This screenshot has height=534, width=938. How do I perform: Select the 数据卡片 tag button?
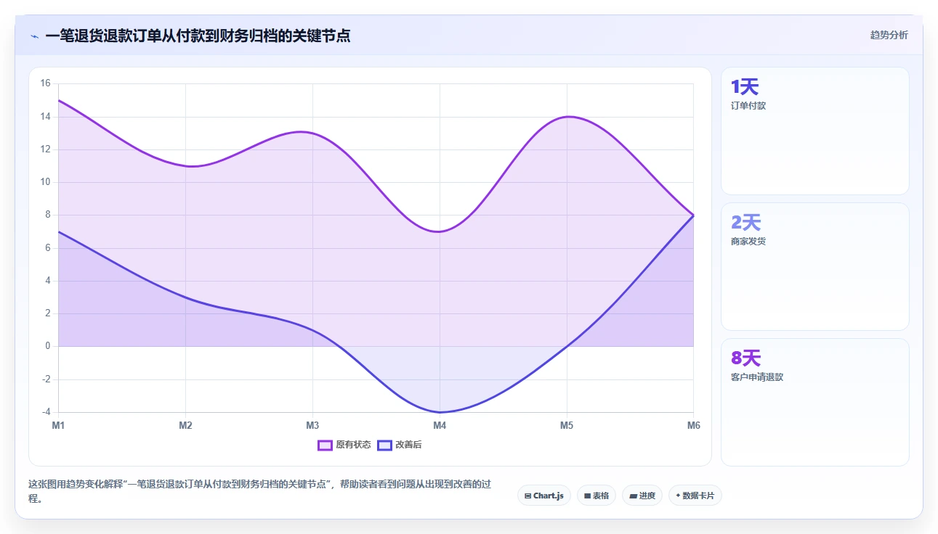point(695,496)
